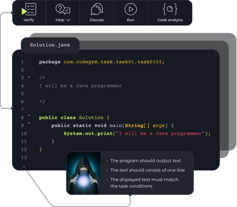Click the closing brace on line 11

coord(53,141)
